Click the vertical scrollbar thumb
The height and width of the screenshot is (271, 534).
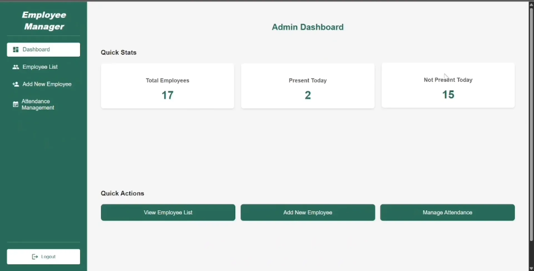coord(531,125)
